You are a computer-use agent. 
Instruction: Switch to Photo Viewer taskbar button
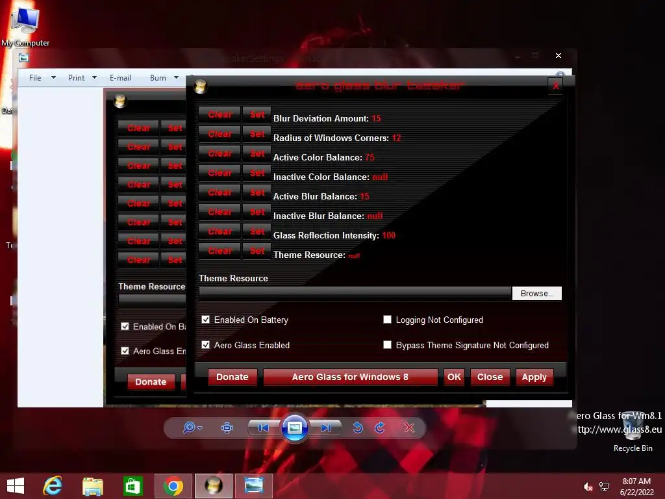click(254, 486)
